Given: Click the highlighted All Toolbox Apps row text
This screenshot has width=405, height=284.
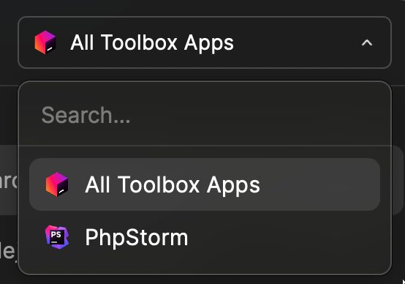Looking at the screenshot, I should [x=173, y=184].
